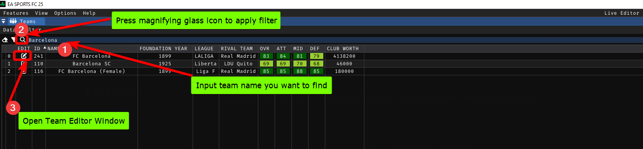
Task: Click foundation year 1925
Action: (165, 64)
